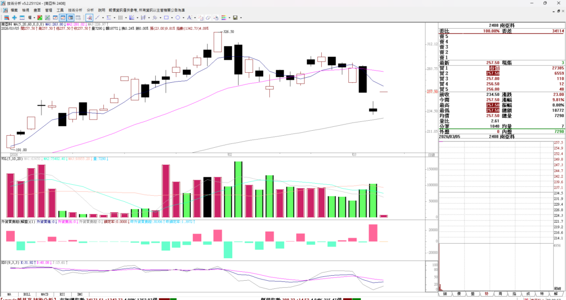Switch to the MACD indicator tab
Screen dimensions: 566x300
45,294
